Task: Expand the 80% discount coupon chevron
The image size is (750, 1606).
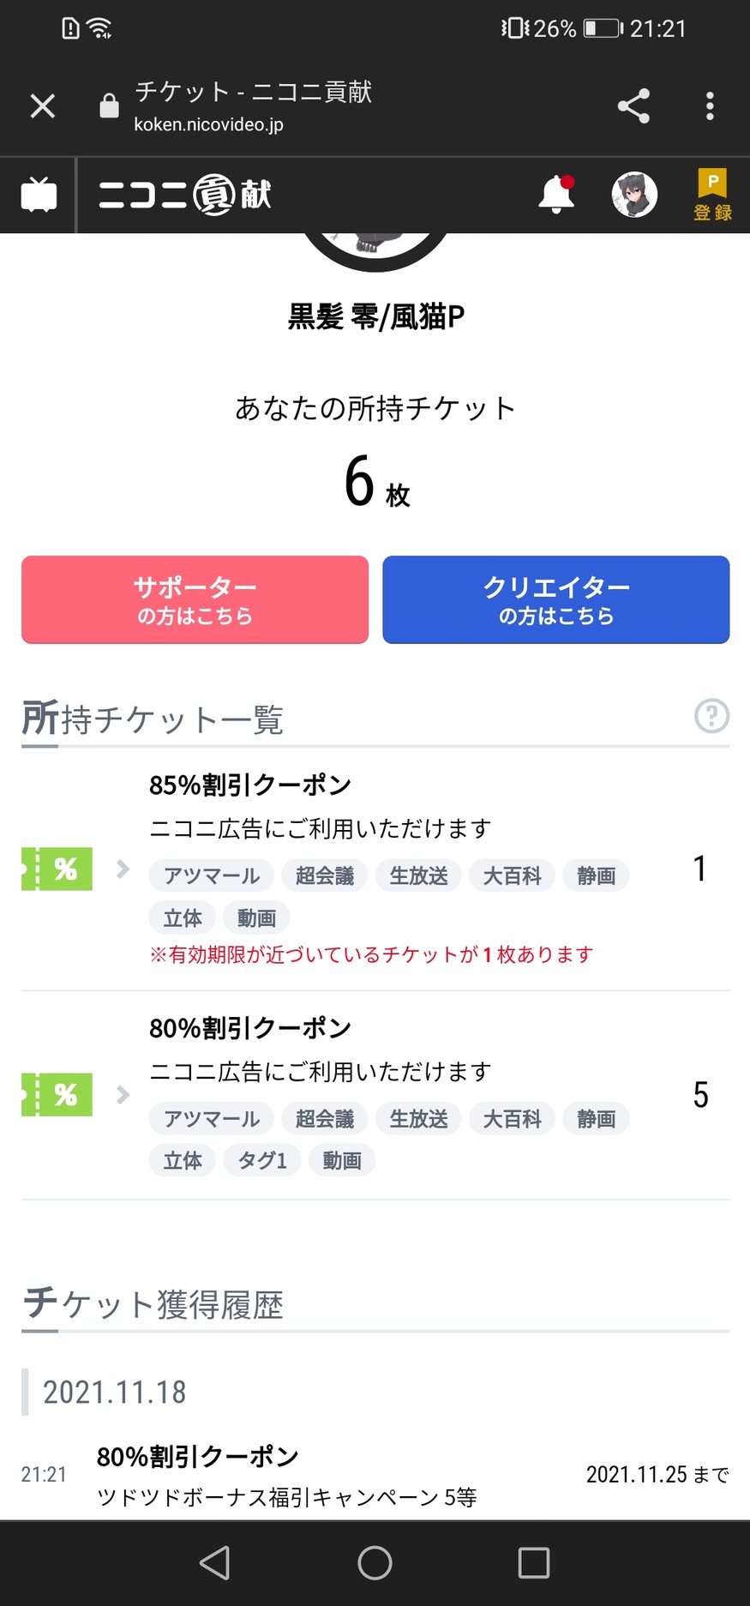Action: coord(123,1095)
